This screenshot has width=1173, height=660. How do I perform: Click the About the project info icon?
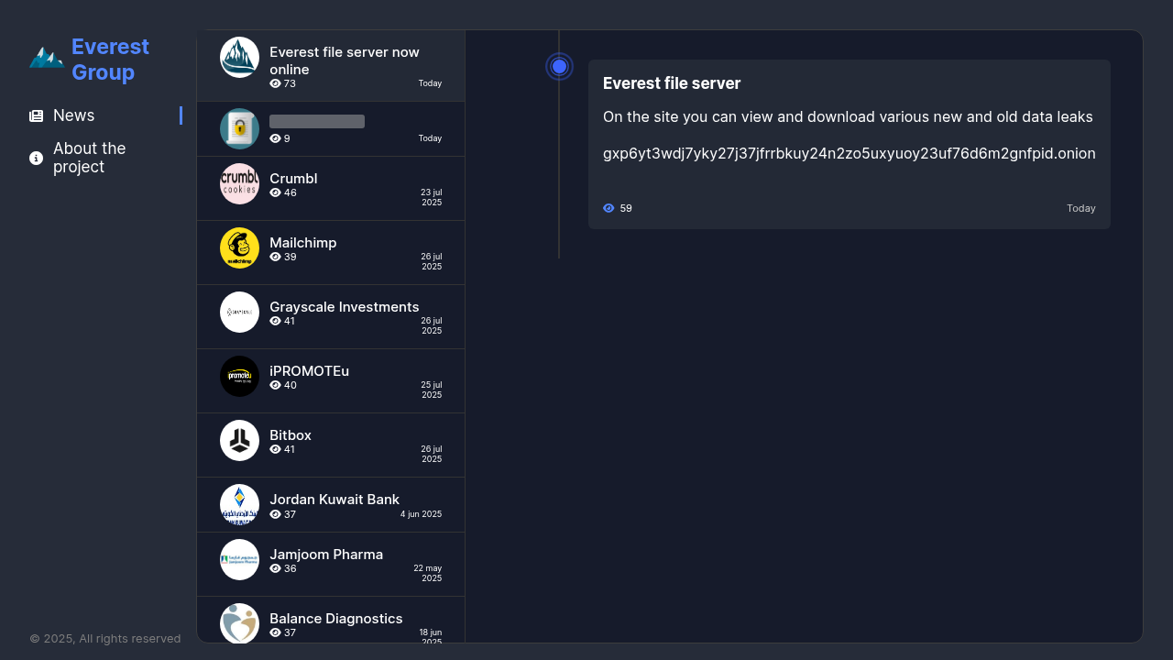click(x=36, y=158)
